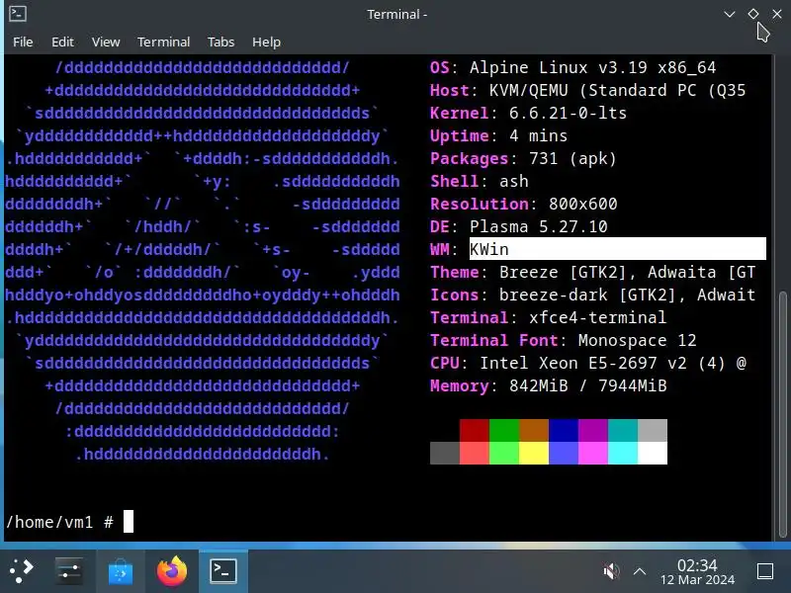Click the "842MiB / 7944MiB" memory value
Screen dimensions: 791x593
(x=587, y=385)
